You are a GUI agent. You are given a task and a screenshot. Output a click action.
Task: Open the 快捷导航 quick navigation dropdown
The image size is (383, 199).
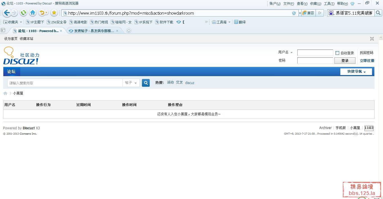356,72
